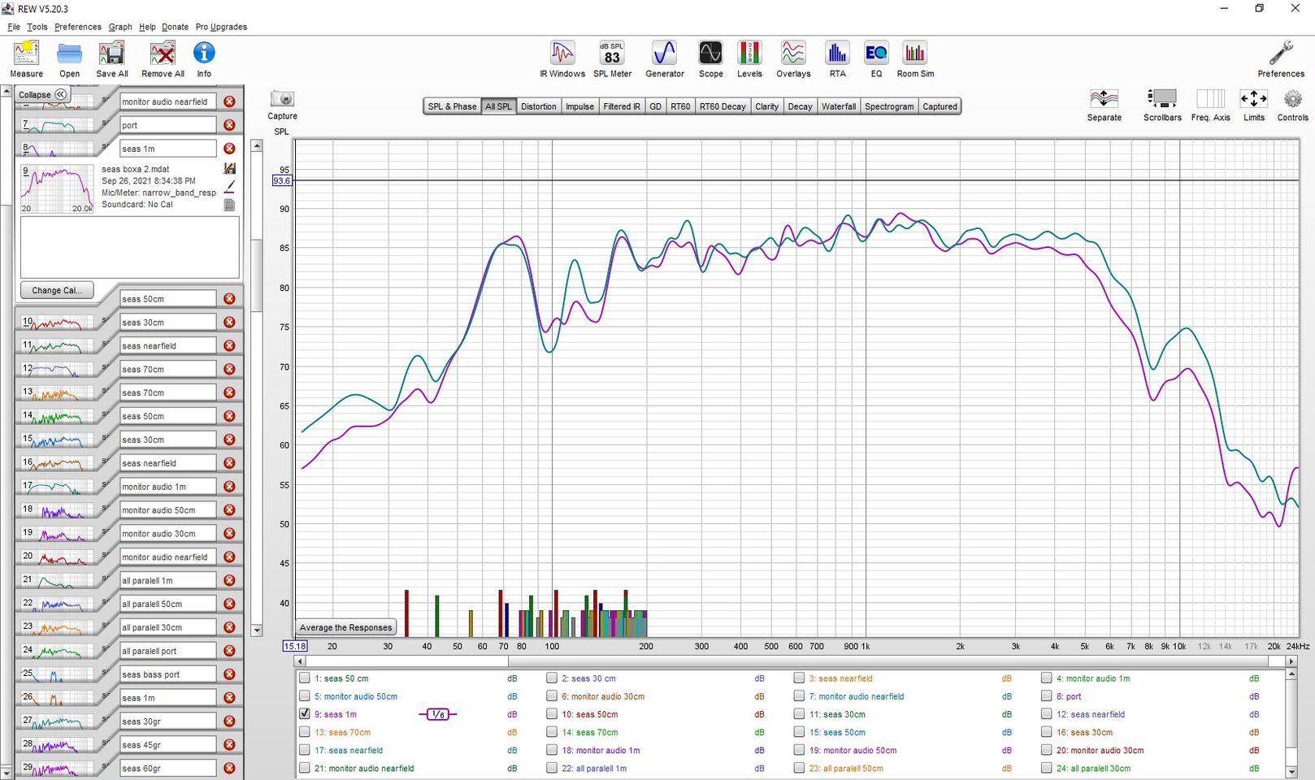Open the Levels meter
This screenshot has width=1315, height=780.
(749, 59)
